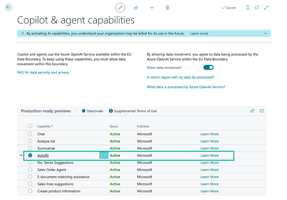Select the Sales lines suggestions row circle
This screenshot has height=200, width=287.
pyautogui.click(x=30, y=184)
